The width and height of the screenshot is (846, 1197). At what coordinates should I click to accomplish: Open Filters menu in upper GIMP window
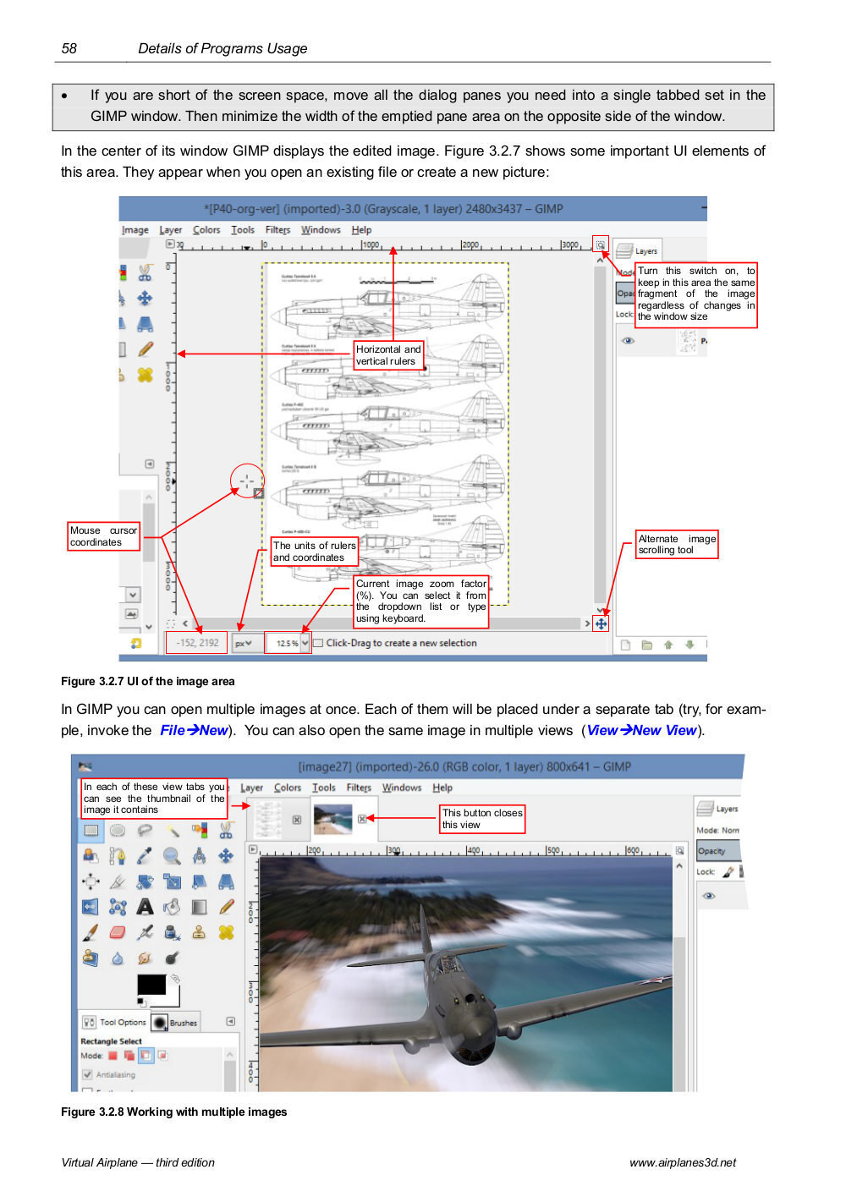click(277, 229)
